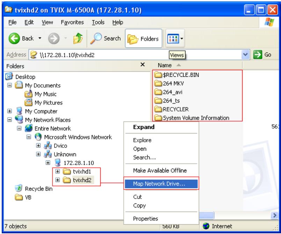Expand the My Computer tree node
Screen dimensions: 281x234
[x=9, y=111]
